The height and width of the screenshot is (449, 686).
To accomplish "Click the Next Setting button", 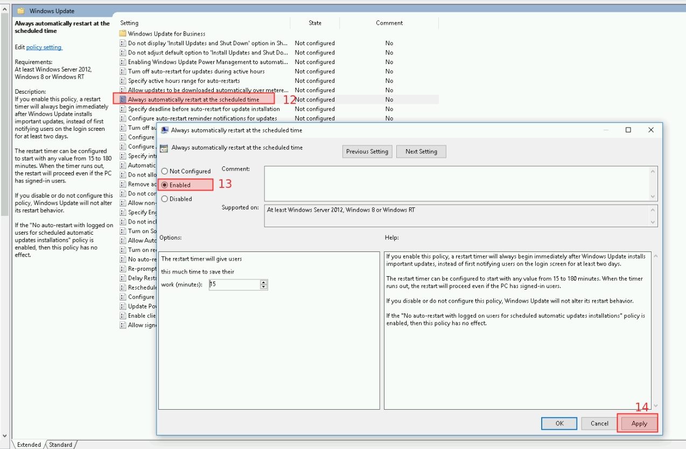I will [x=421, y=152].
